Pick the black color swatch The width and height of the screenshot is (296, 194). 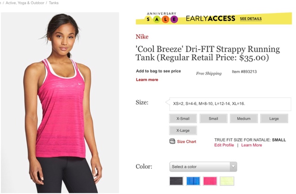[176, 181]
